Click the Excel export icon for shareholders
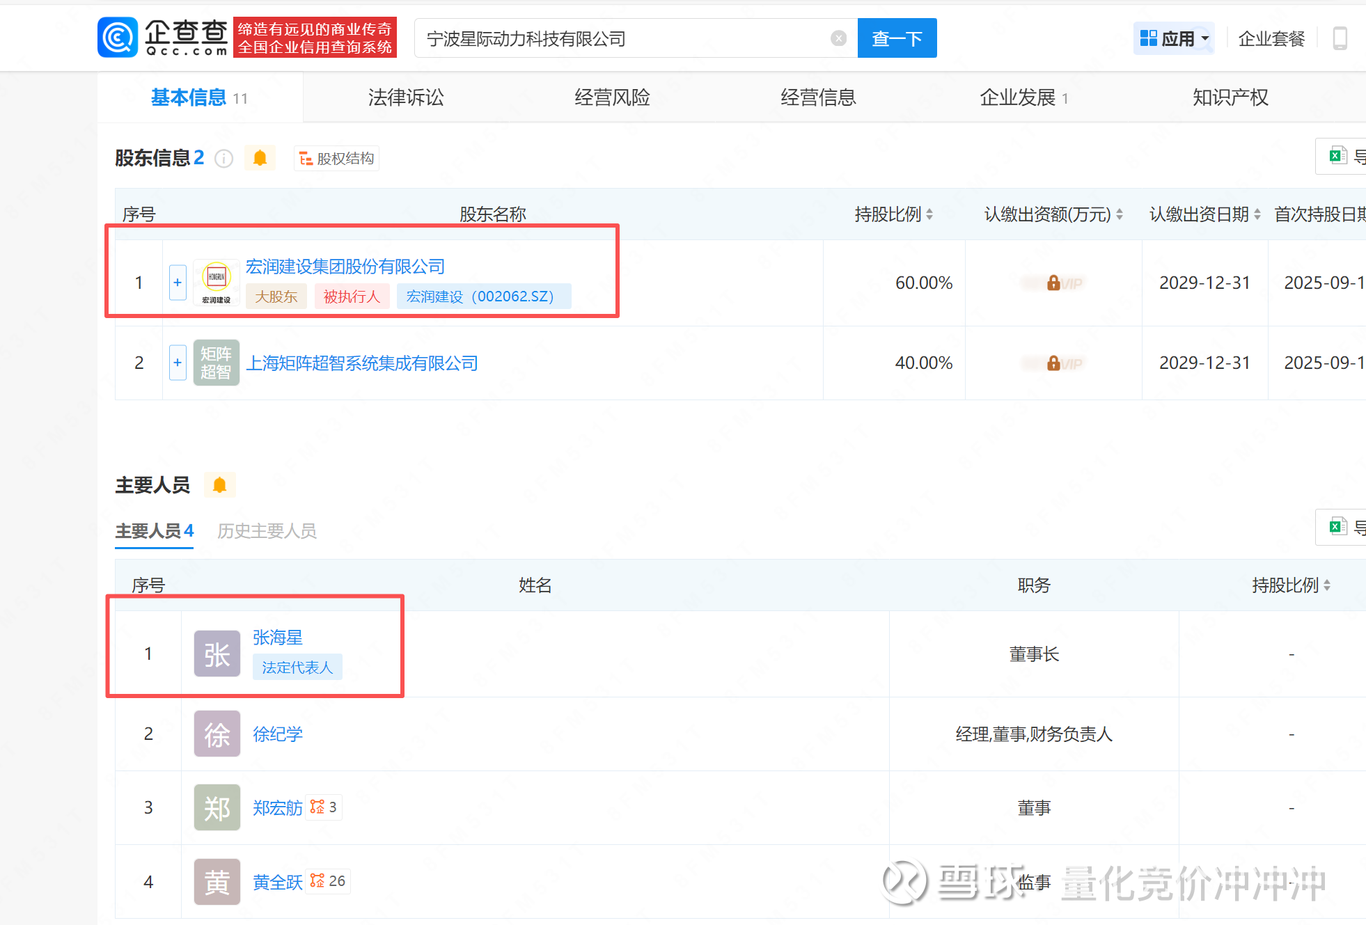 (x=1337, y=156)
